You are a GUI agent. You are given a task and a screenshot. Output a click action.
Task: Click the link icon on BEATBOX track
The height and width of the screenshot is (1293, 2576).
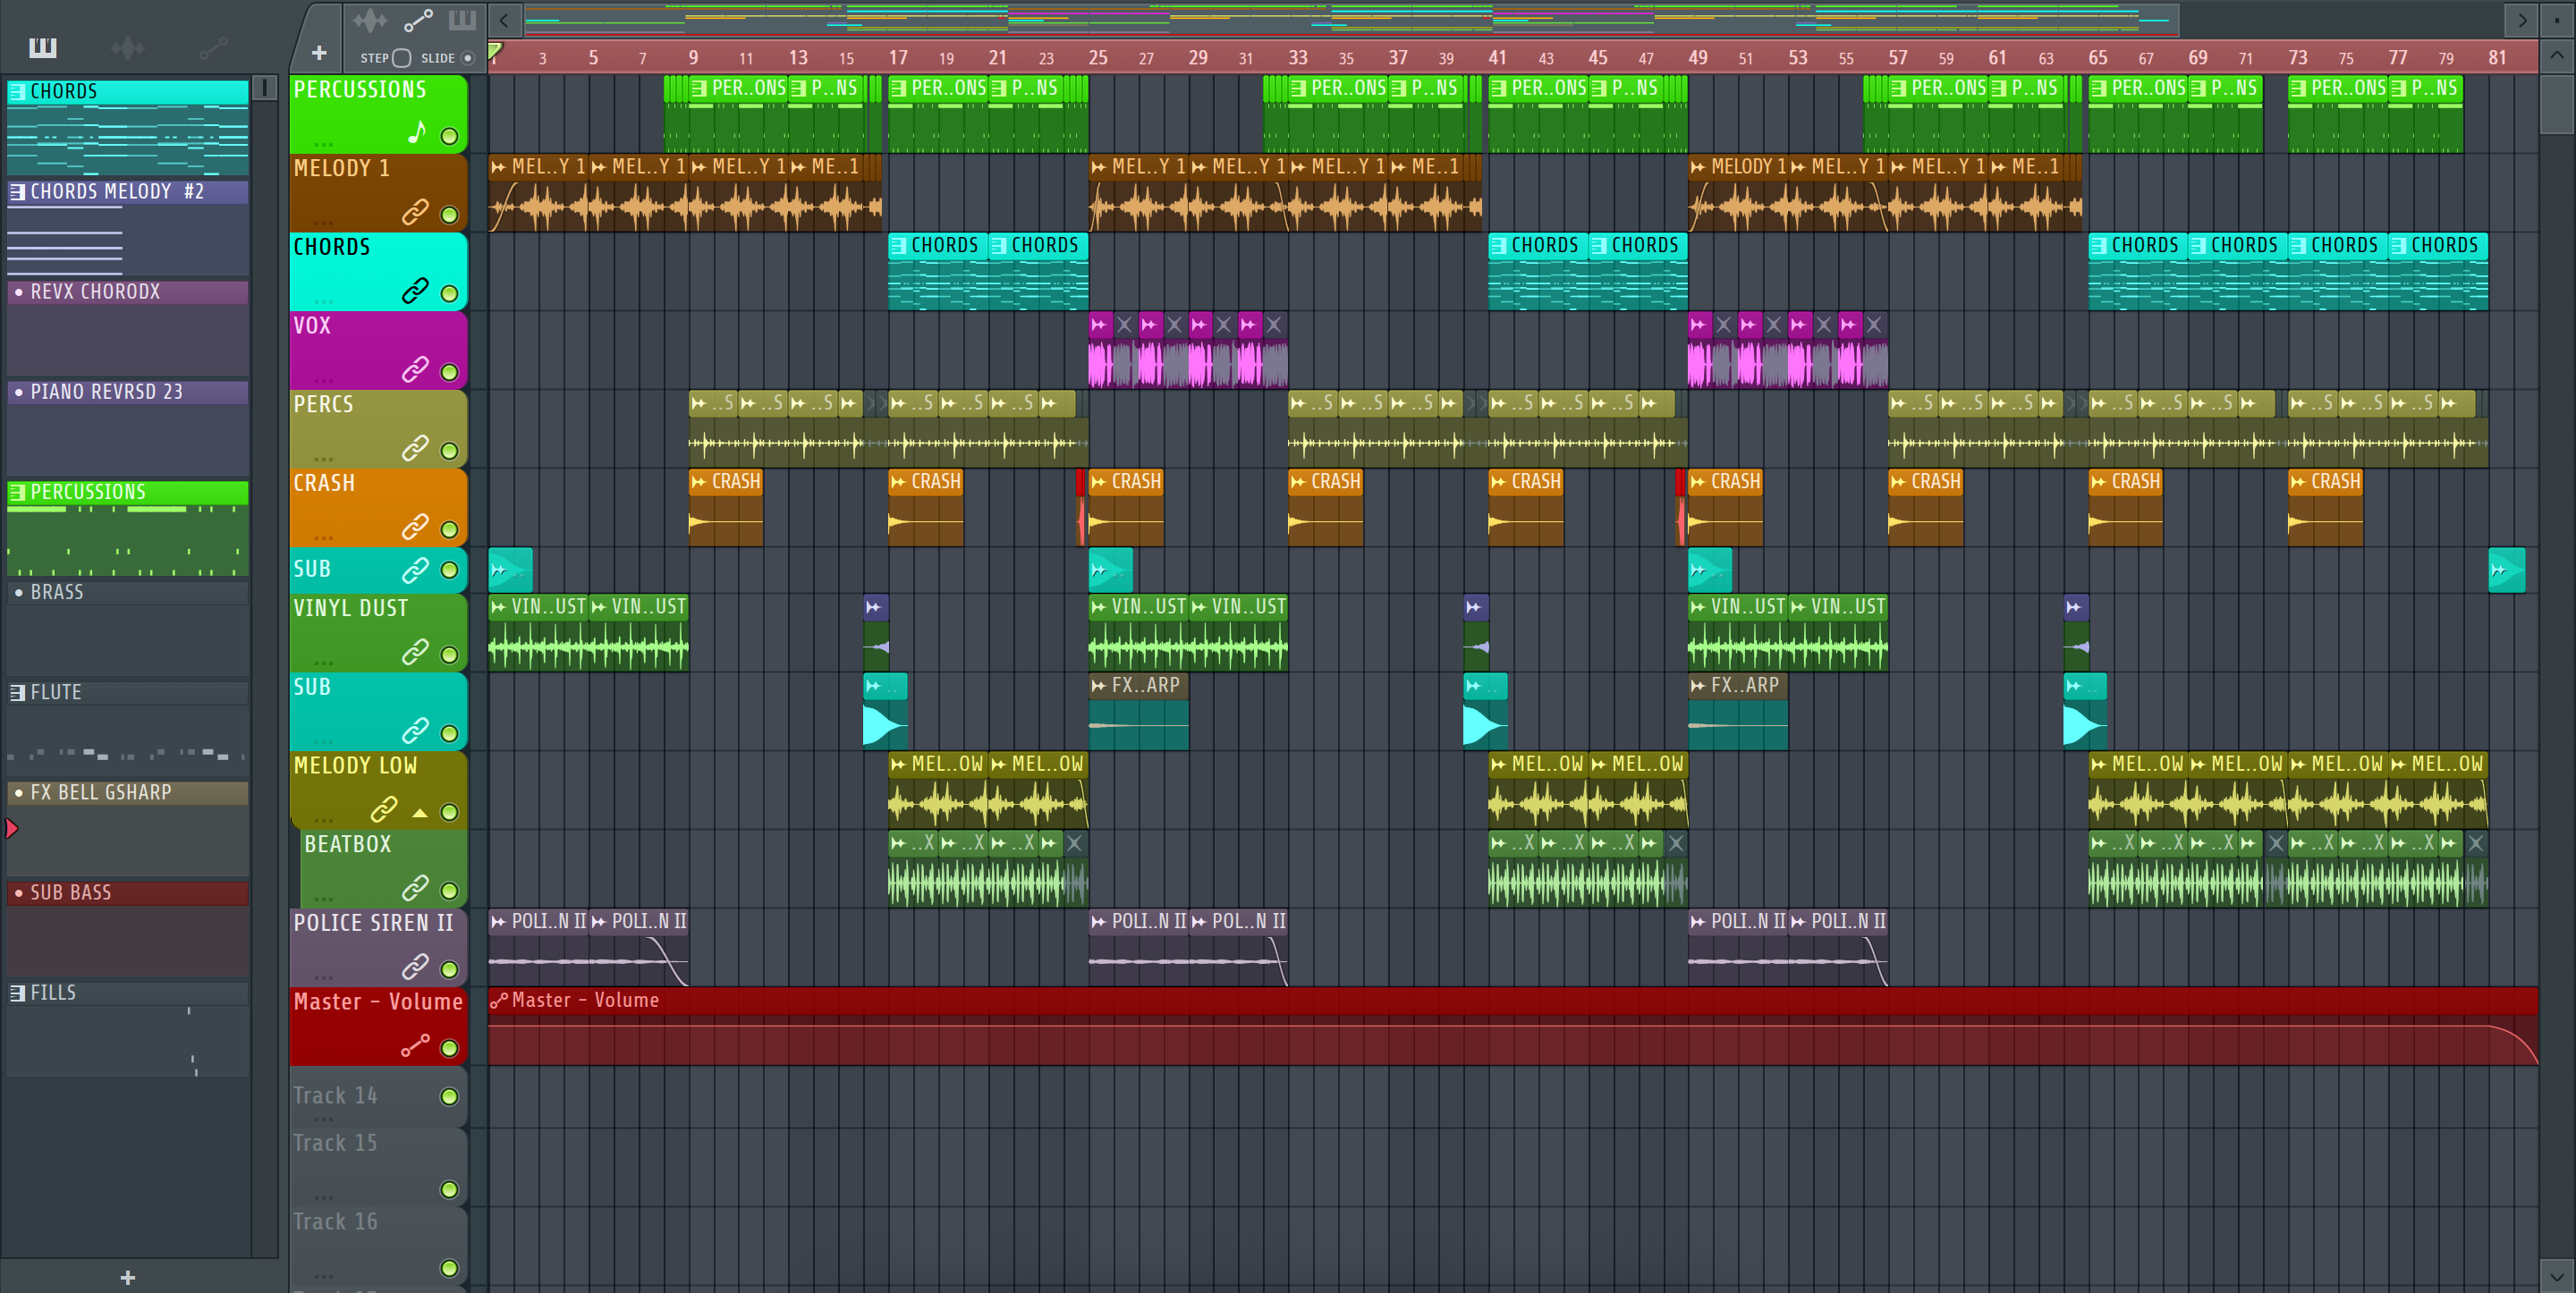pyautogui.click(x=415, y=888)
